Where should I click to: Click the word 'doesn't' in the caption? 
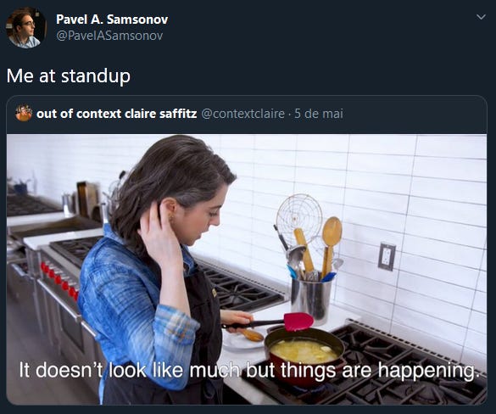pos(70,370)
